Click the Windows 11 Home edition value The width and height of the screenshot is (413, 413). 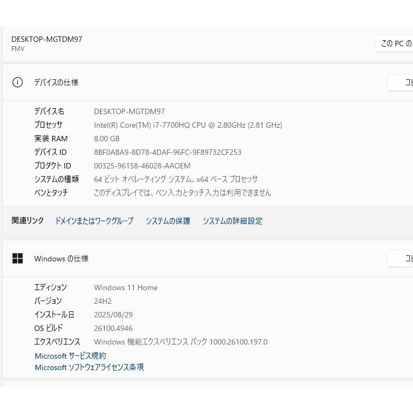point(126,287)
